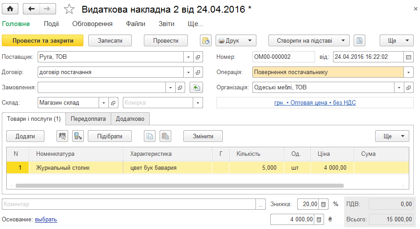This screenshot has width=420, height=229.
Task: Open the calendar picker for the date
Action: (408, 57)
